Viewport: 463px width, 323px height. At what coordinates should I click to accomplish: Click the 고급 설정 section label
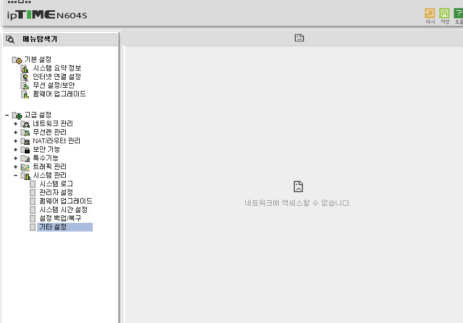pos(38,115)
